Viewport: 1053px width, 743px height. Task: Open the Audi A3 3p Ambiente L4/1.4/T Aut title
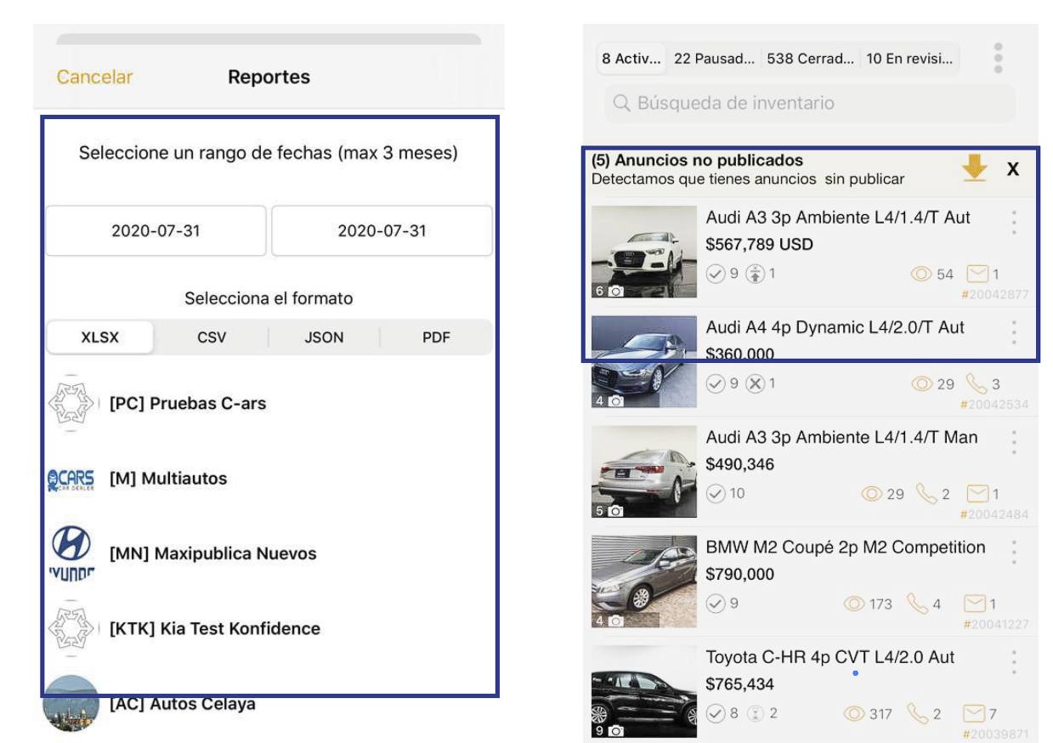pyautogui.click(x=838, y=218)
